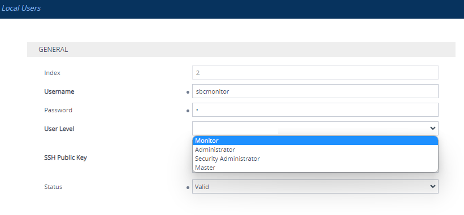The image size is (464, 215).
Task: Pick Security Administrator option
Action: [315, 159]
